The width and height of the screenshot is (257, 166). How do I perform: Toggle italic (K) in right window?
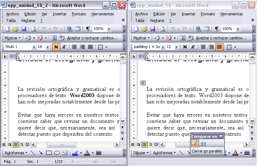coord(192,47)
